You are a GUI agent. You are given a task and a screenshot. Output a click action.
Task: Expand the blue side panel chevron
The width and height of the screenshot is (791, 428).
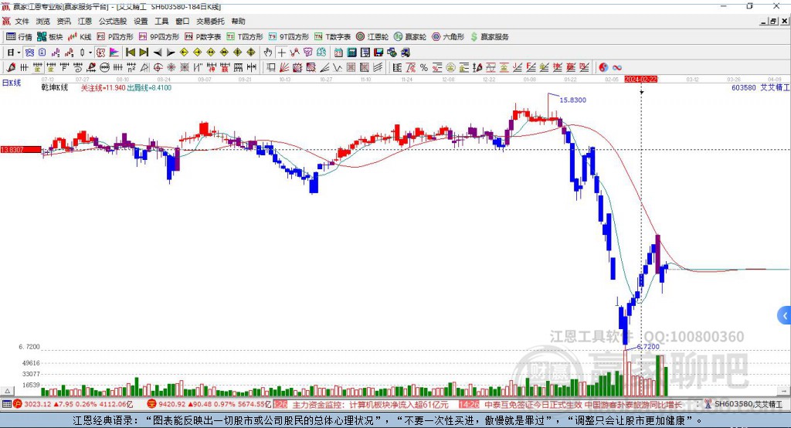[x=785, y=315]
